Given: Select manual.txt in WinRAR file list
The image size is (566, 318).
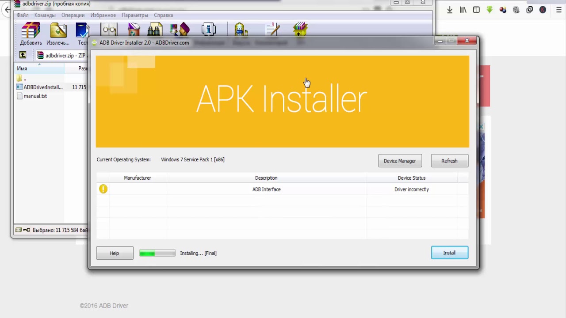Looking at the screenshot, I should pyautogui.click(x=31, y=96).
